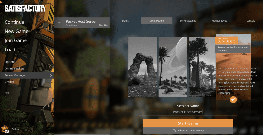Open the Console tab
Image resolution: width=263 pixels, height=135 pixels.
point(251,21)
